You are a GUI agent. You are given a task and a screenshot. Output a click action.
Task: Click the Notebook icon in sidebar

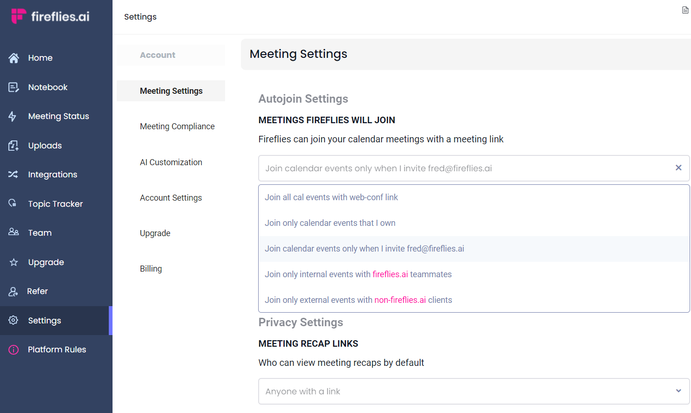point(14,87)
